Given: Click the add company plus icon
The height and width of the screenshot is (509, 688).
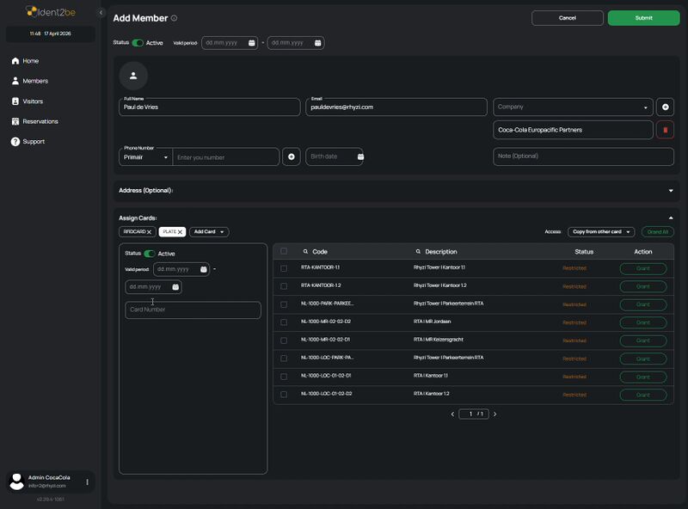Looking at the screenshot, I should click(x=665, y=107).
